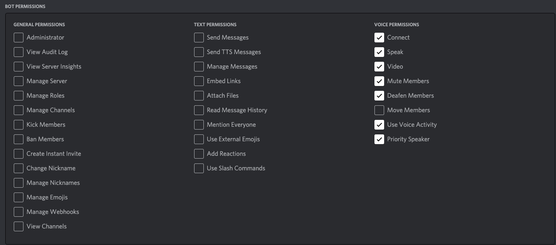Check the View Channels box
The height and width of the screenshot is (245, 556).
click(x=19, y=226)
